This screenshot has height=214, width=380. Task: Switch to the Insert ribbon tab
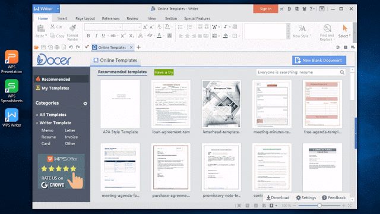(62, 18)
